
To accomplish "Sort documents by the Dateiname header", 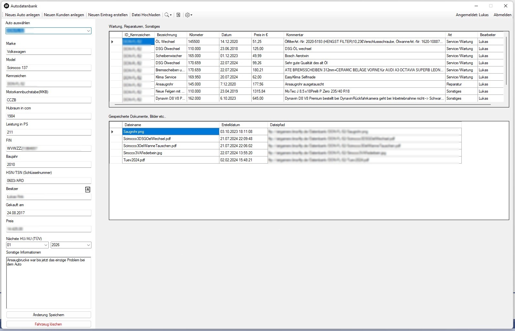I will (x=171, y=125).
